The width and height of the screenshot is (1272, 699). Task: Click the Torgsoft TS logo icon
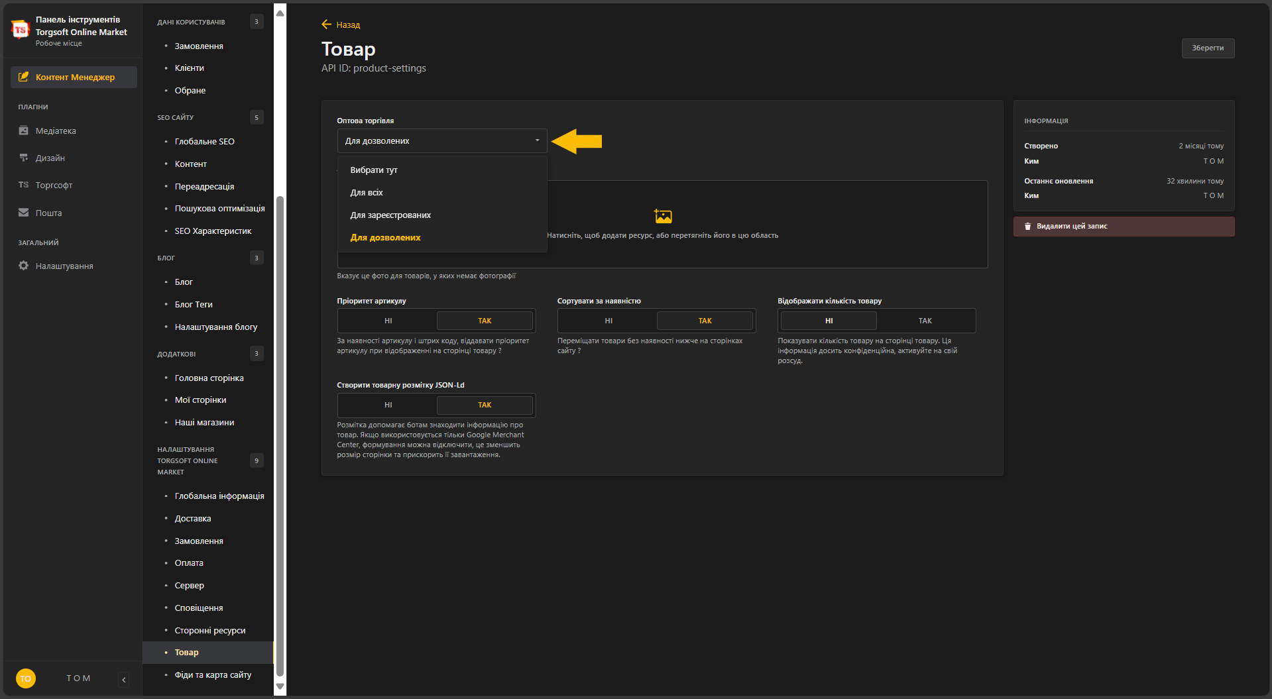pos(21,30)
